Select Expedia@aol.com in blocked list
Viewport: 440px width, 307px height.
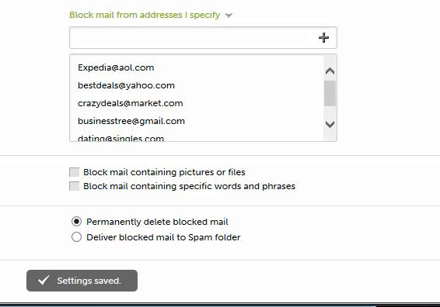pos(116,67)
